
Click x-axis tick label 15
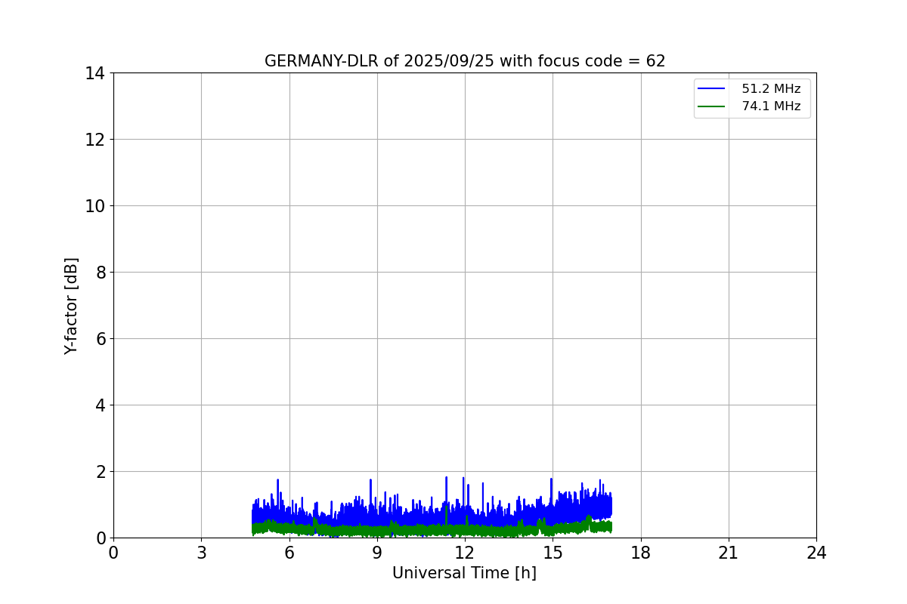pos(553,553)
